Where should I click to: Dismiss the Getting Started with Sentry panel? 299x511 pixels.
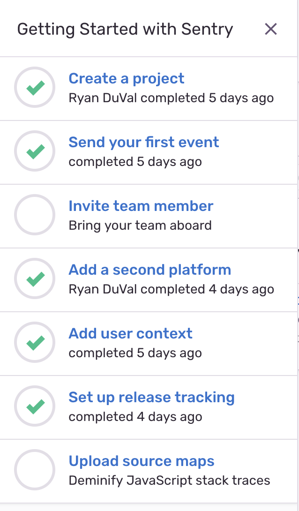point(271,29)
